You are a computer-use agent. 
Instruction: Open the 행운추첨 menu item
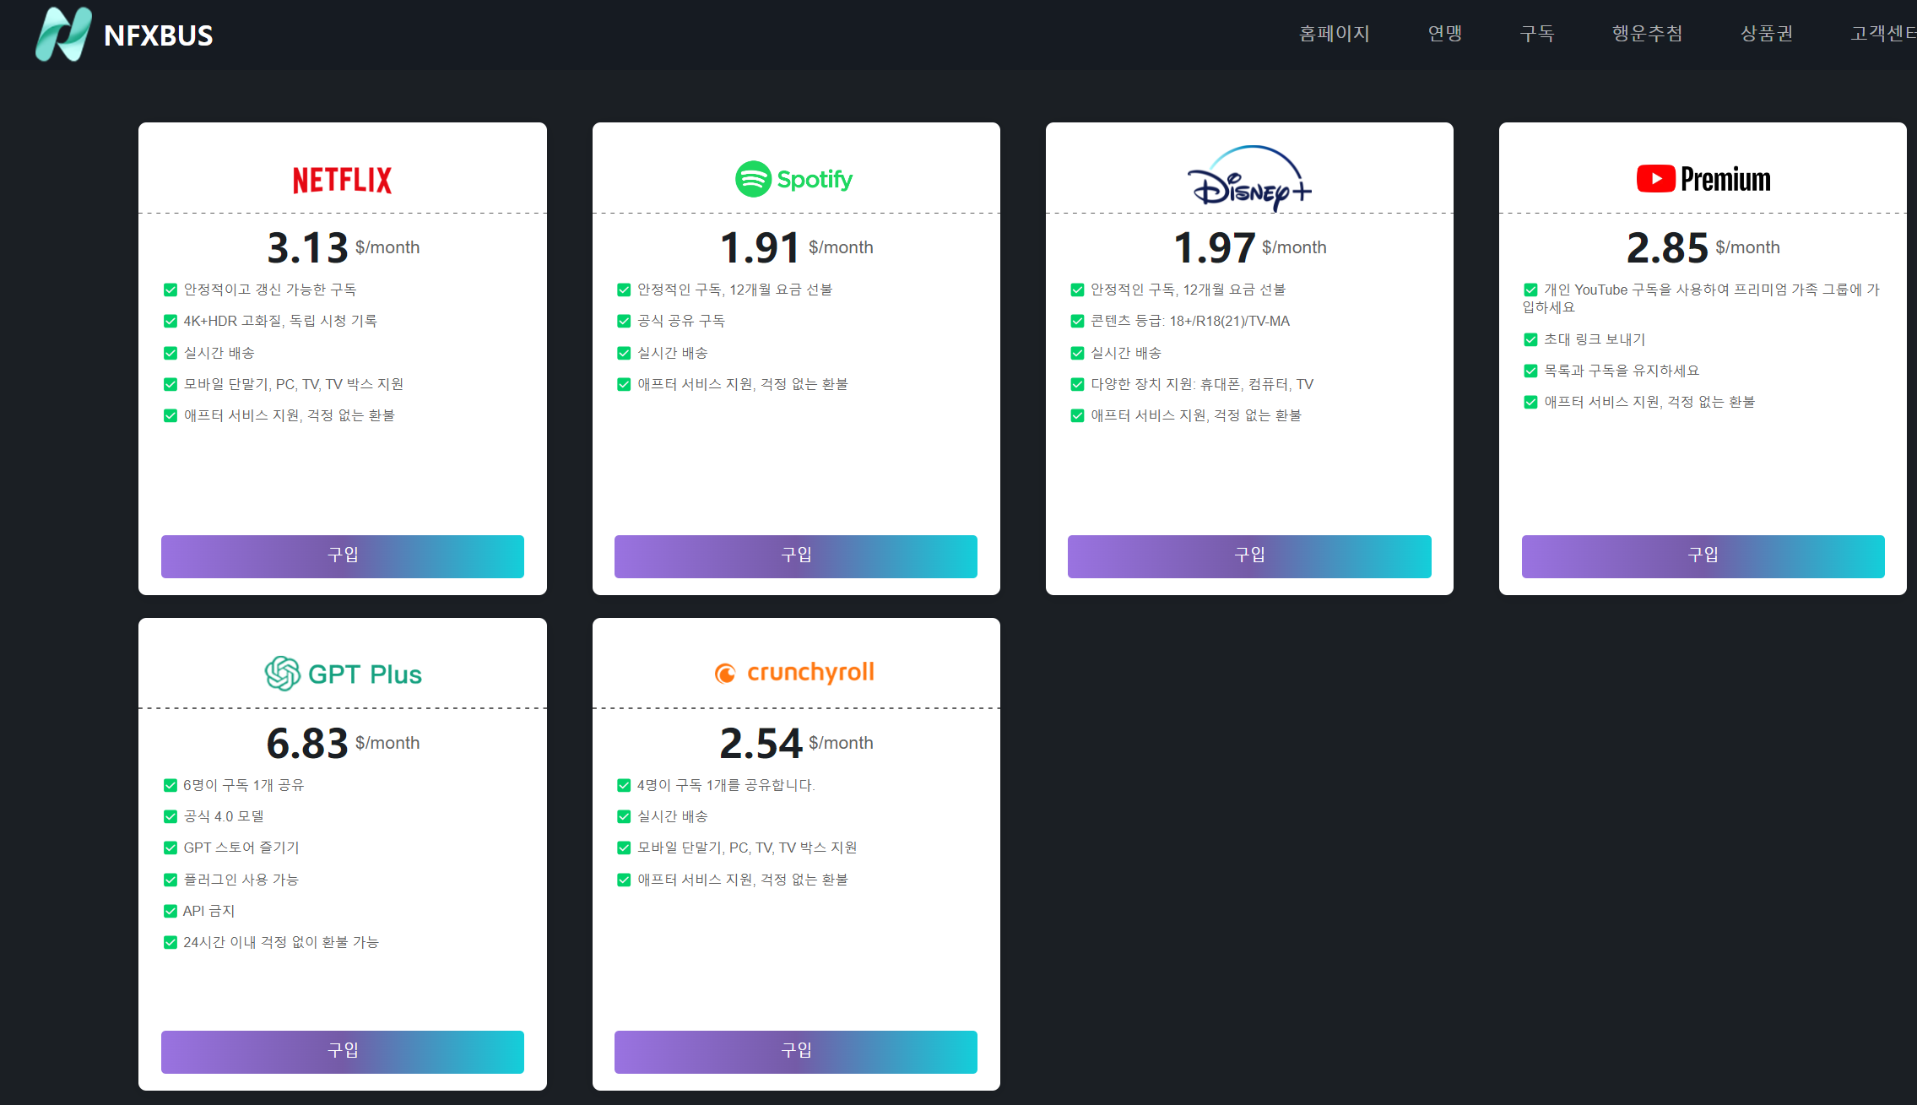(x=1648, y=34)
